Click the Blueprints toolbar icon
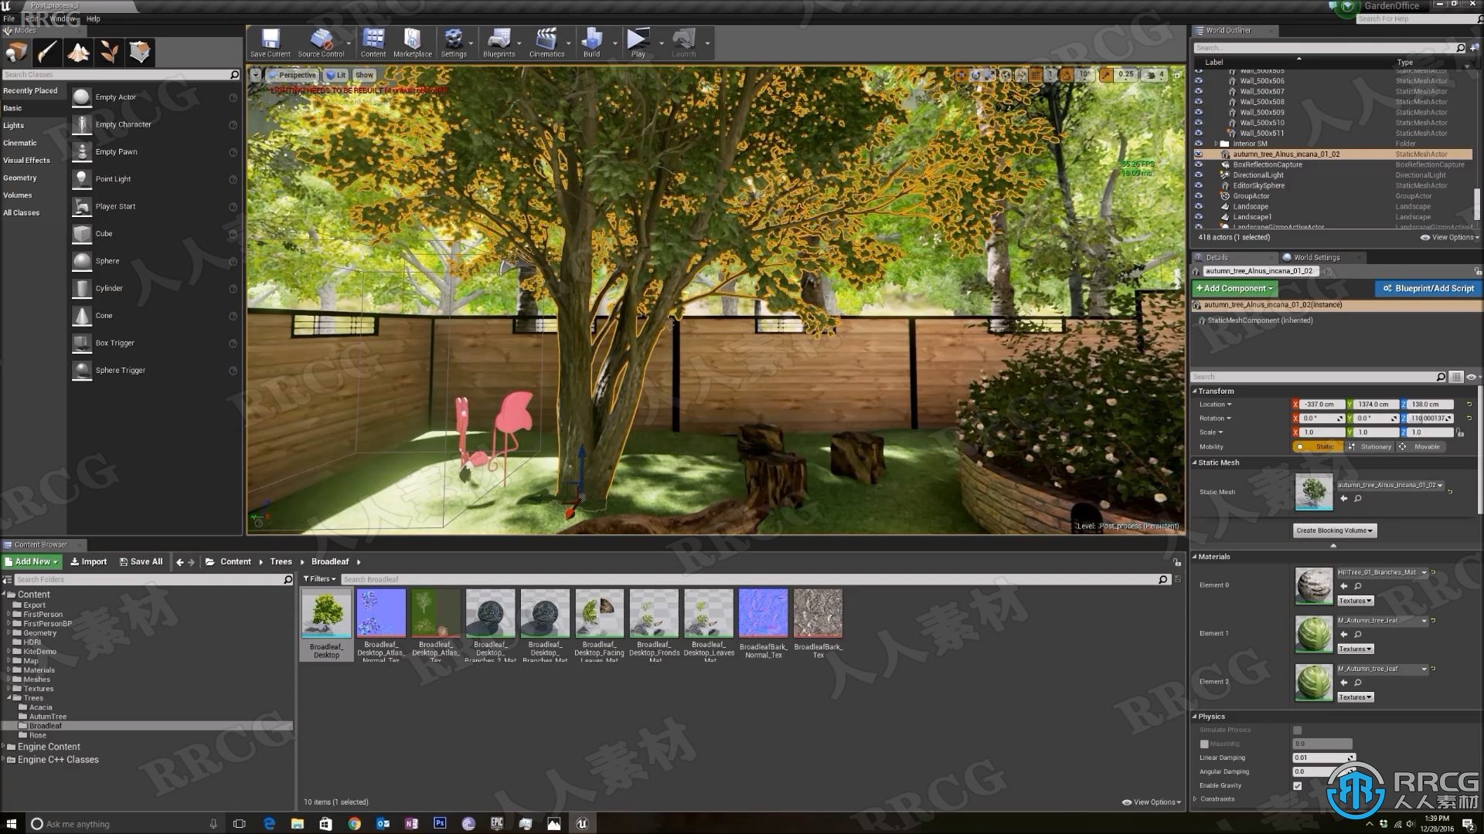Screen dimensions: 1484x834 coord(499,42)
